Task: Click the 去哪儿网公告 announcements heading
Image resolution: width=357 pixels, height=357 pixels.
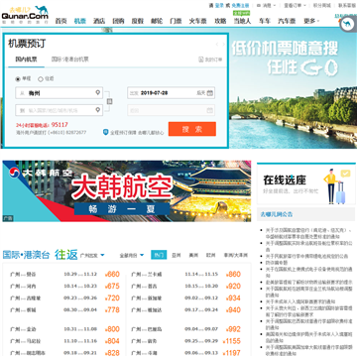Action: (x=277, y=214)
